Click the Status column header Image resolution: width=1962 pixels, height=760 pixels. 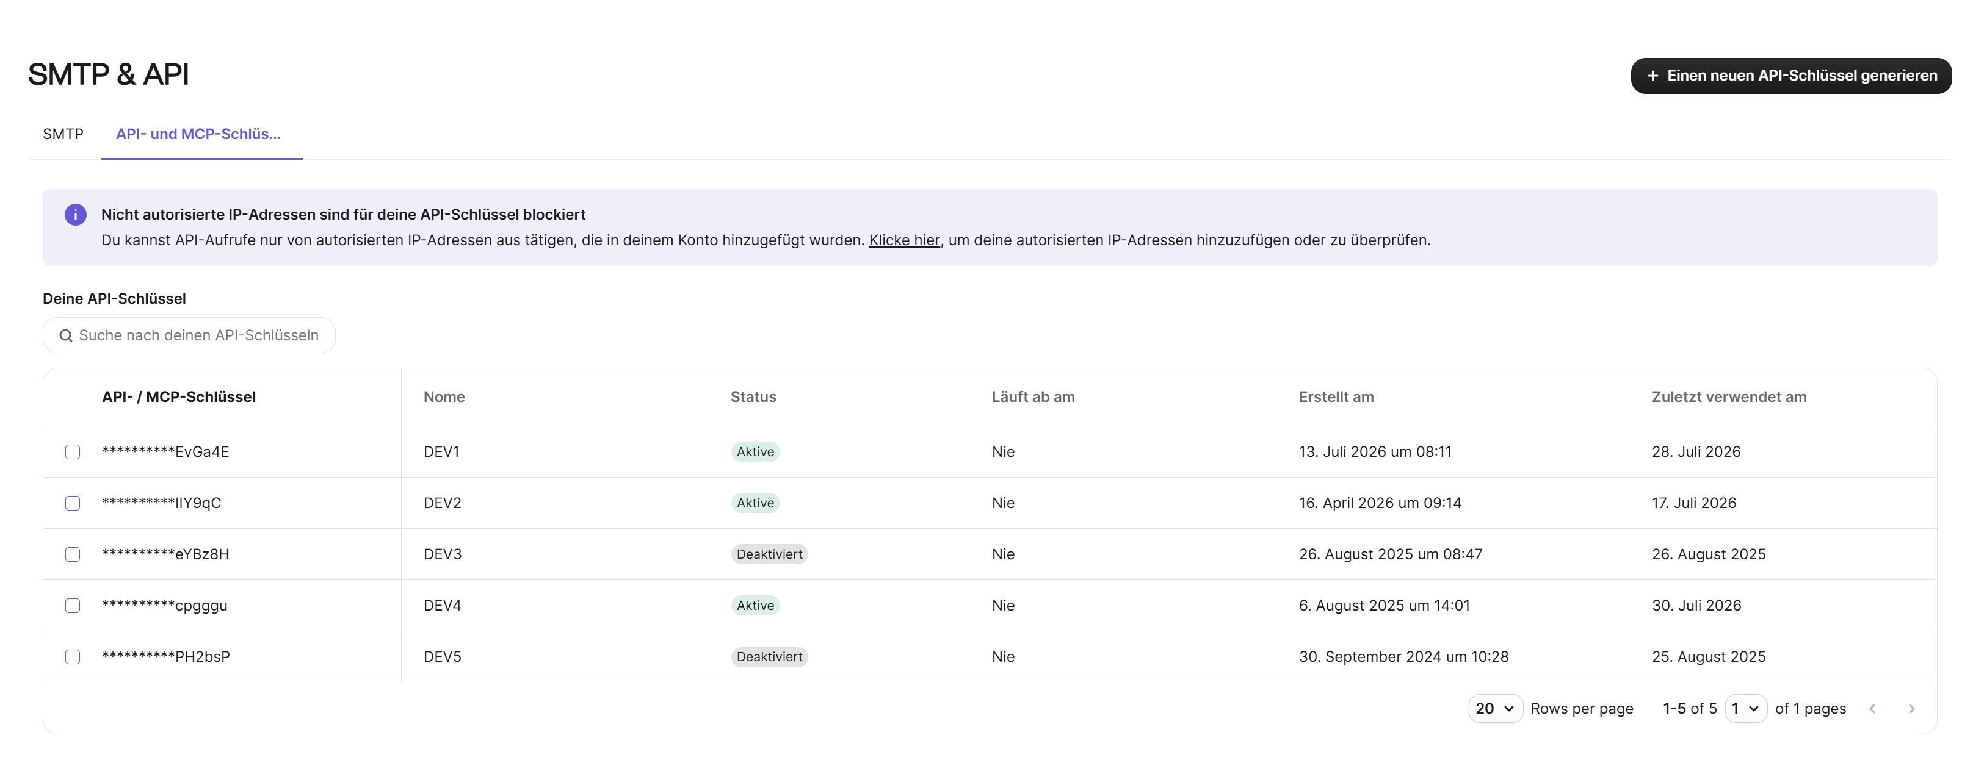753,397
